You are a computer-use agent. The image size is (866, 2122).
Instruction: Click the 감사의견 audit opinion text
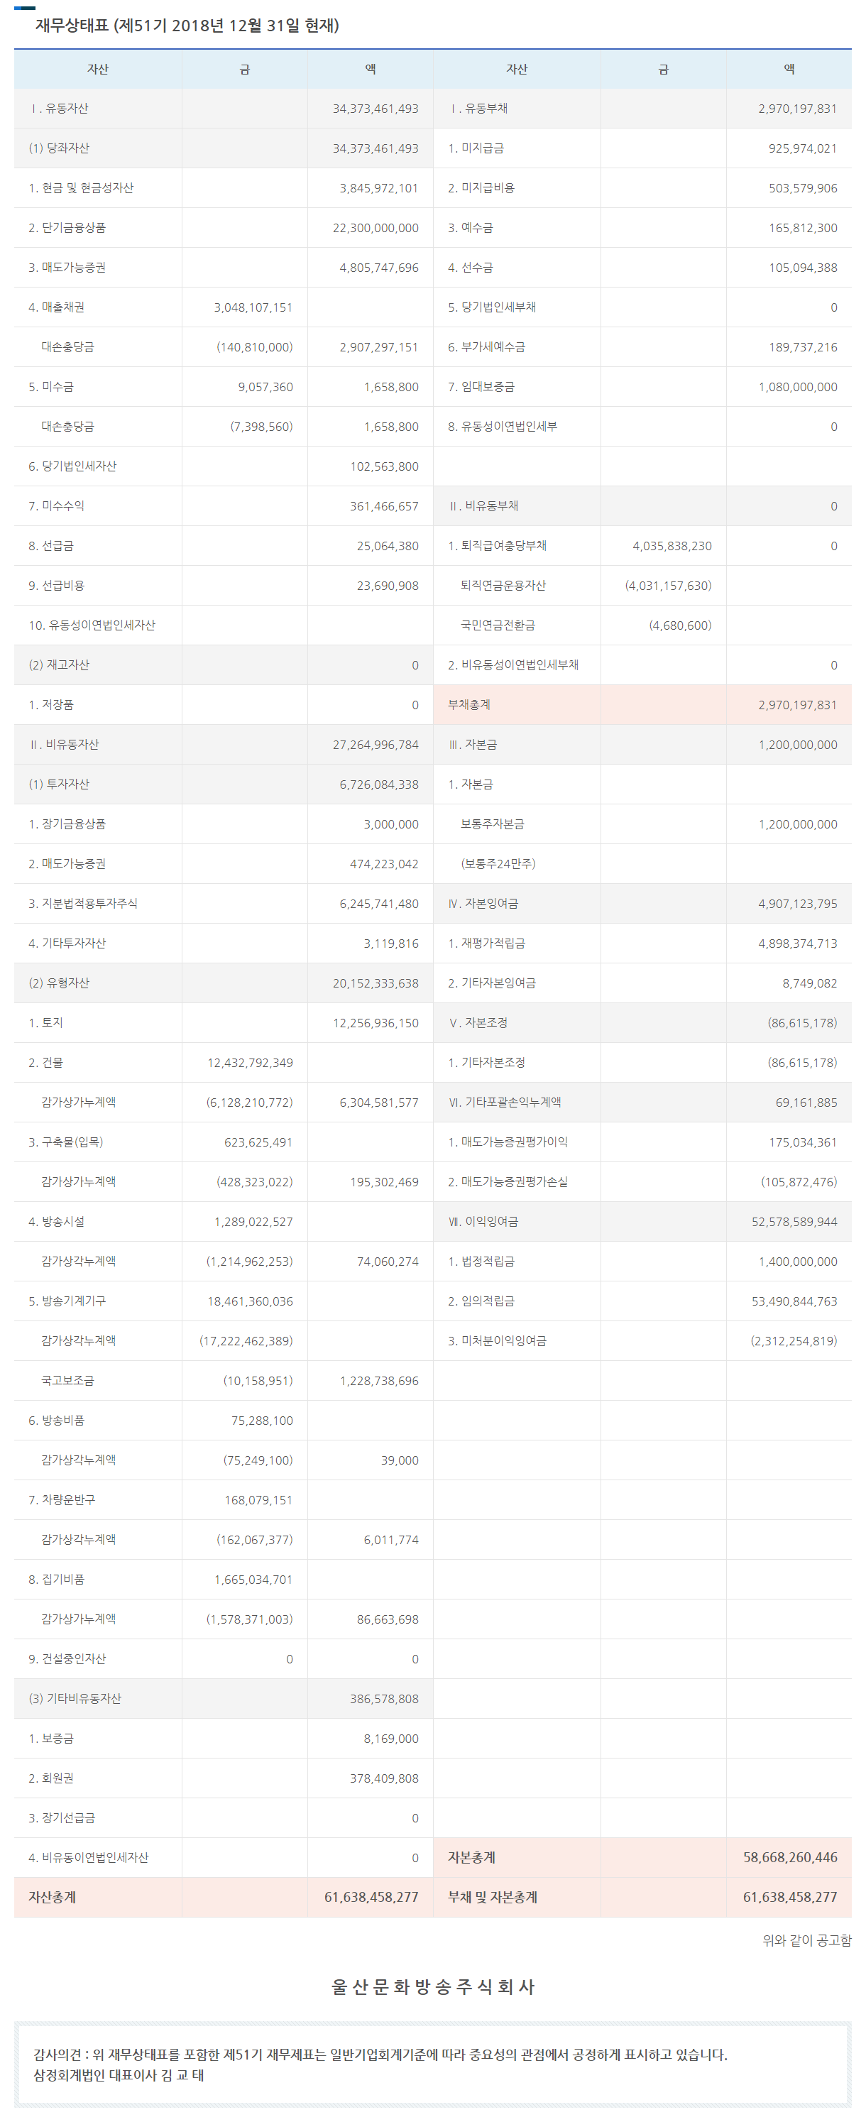pyautogui.click(x=380, y=2055)
